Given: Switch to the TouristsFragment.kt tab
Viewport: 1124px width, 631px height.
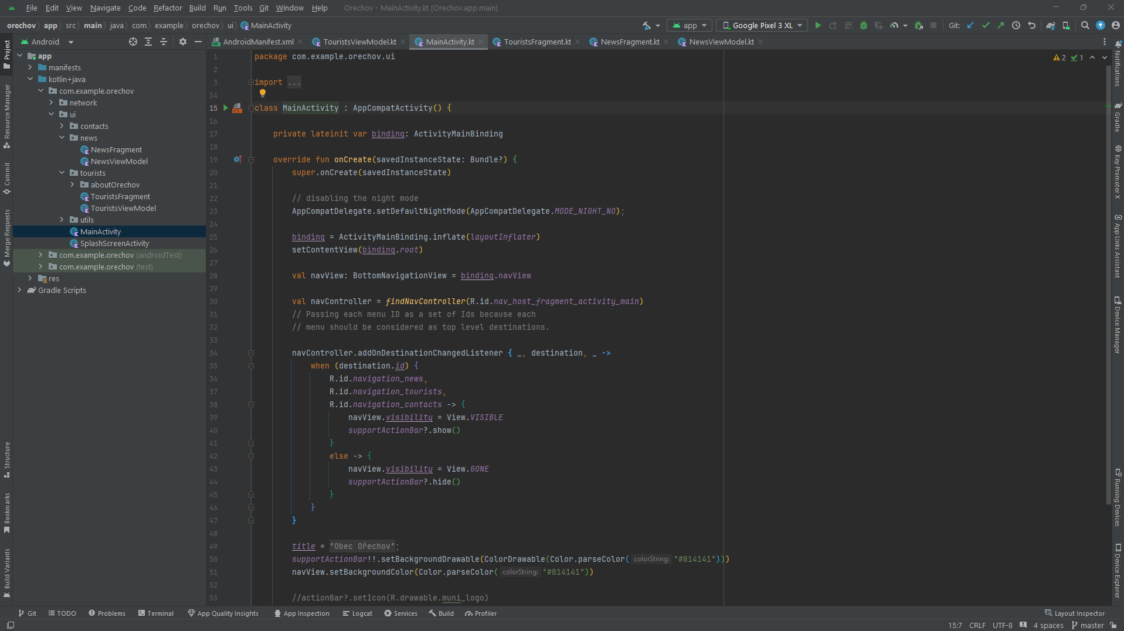Looking at the screenshot, I should 537,42.
